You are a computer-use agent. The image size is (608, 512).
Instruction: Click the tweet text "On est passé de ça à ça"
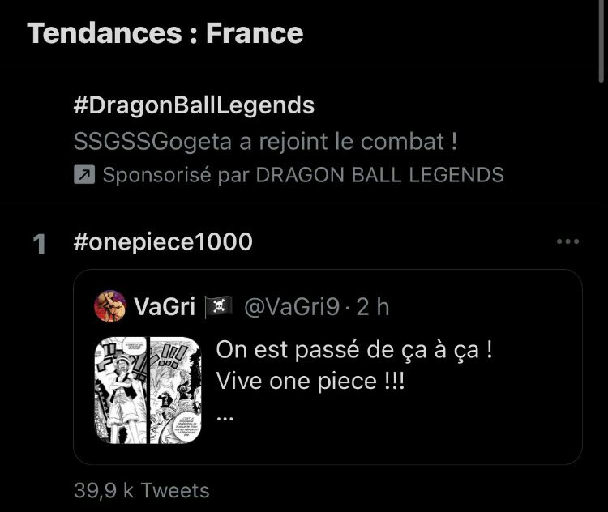[354, 352]
